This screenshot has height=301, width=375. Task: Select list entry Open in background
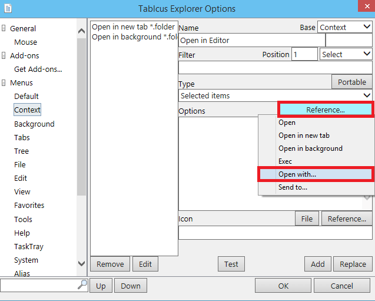(x=134, y=37)
